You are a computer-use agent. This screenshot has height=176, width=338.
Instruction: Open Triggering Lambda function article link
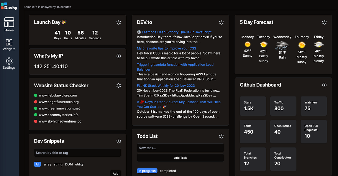click(175, 67)
